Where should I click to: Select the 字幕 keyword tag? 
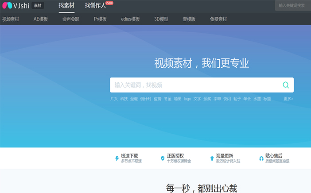tap(217, 99)
